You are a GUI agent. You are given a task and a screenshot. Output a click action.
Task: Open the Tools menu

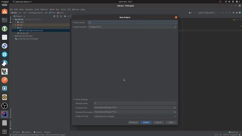[63, 9]
